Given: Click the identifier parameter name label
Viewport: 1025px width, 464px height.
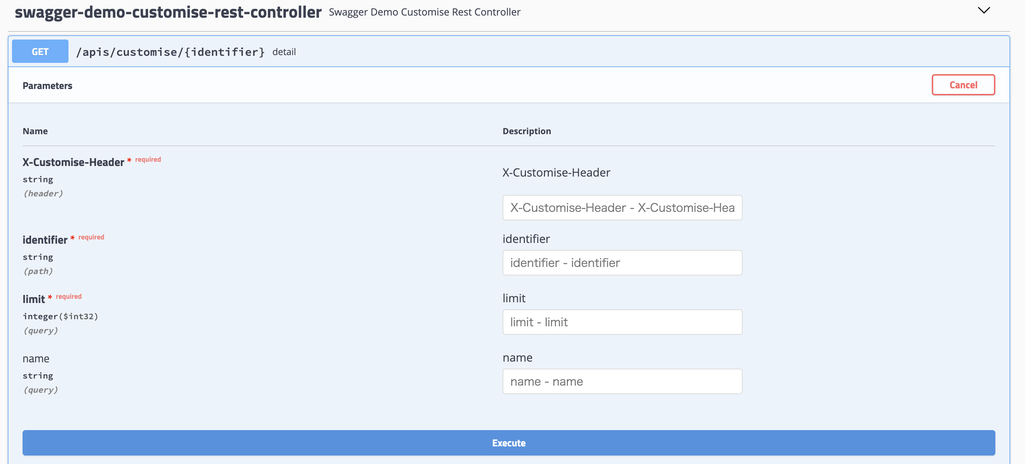Looking at the screenshot, I should point(45,240).
